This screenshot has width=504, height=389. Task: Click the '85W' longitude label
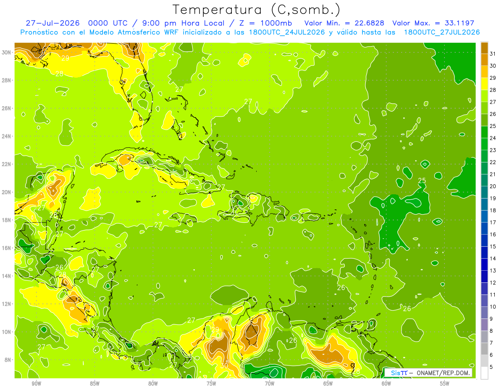pyautogui.click(x=94, y=384)
